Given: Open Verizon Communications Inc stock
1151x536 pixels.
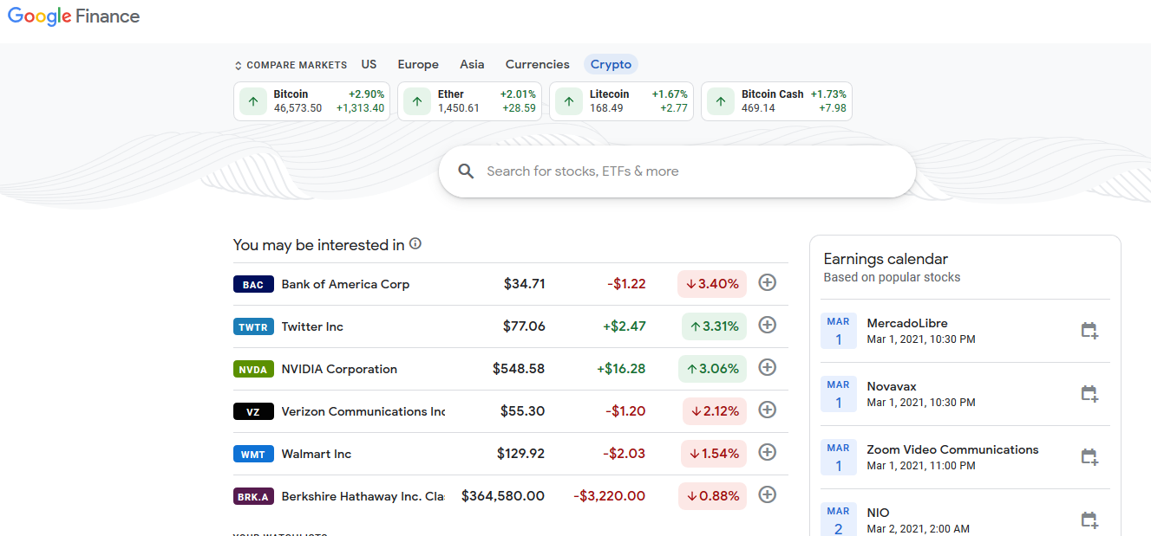Looking at the screenshot, I should tap(511, 411).
